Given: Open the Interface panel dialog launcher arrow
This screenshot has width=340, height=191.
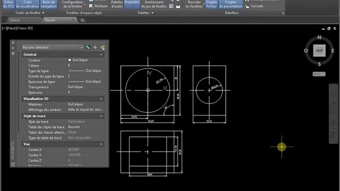Looking at the screenshot, I should 283,13.
